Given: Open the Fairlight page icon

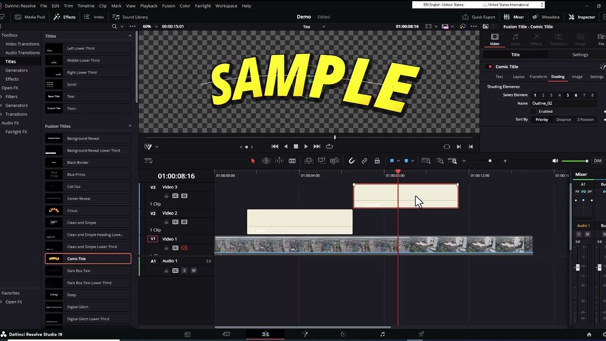Looking at the screenshot, I should pos(383,334).
